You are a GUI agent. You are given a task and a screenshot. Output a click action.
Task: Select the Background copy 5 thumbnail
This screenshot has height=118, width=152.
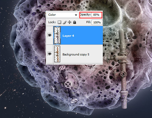click(57, 54)
